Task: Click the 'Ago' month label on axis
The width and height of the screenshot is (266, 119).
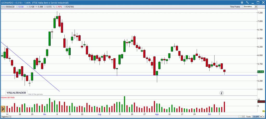Action: [x=157, y=114]
